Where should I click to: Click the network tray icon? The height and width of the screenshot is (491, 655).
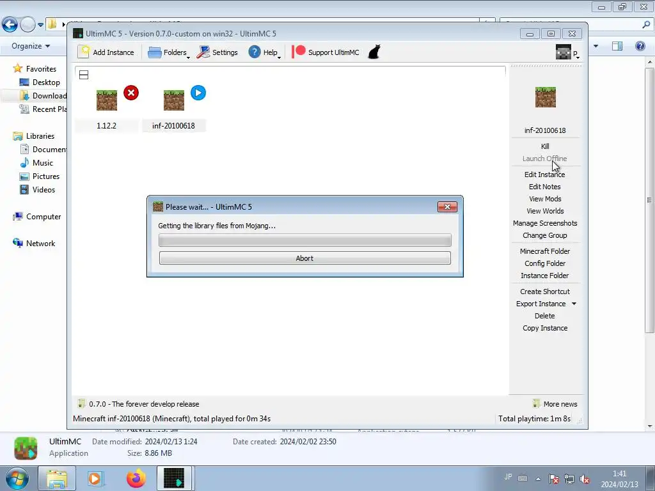coord(569,479)
